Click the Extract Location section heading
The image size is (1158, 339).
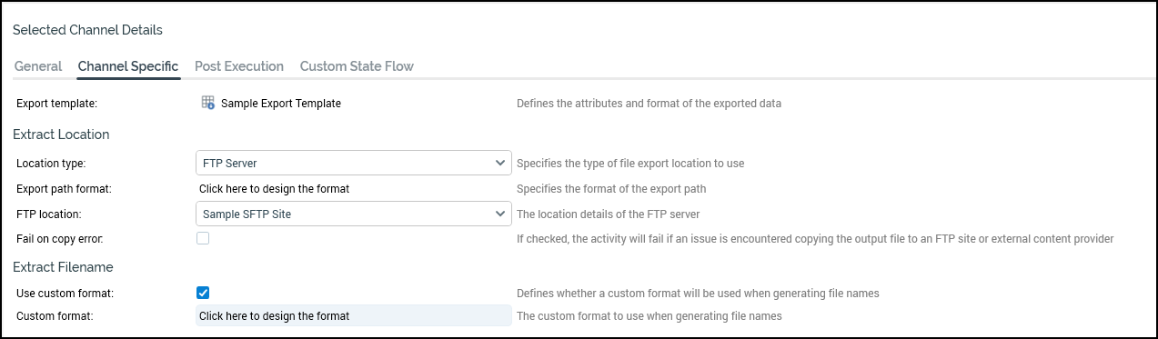tap(61, 135)
